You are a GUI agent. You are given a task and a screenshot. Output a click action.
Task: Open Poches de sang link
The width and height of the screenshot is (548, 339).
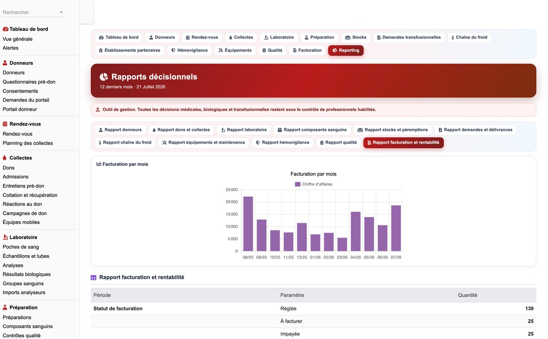click(x=21, y=247)
